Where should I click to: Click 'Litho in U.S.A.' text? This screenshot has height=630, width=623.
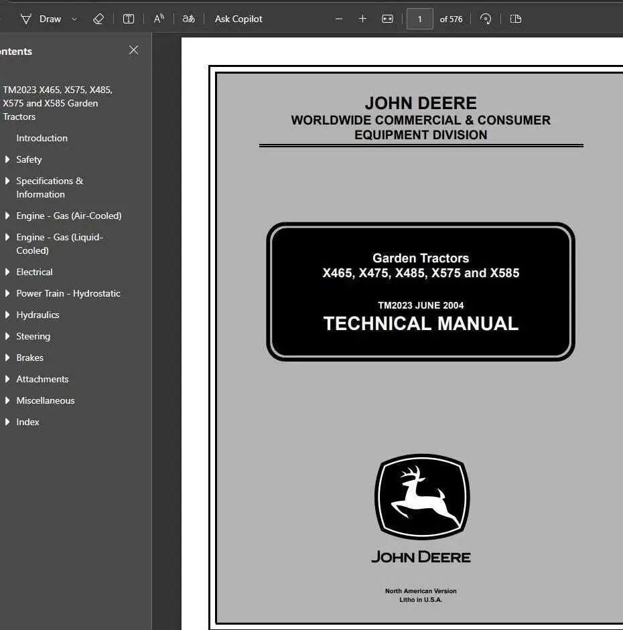(x=421, y=600)
